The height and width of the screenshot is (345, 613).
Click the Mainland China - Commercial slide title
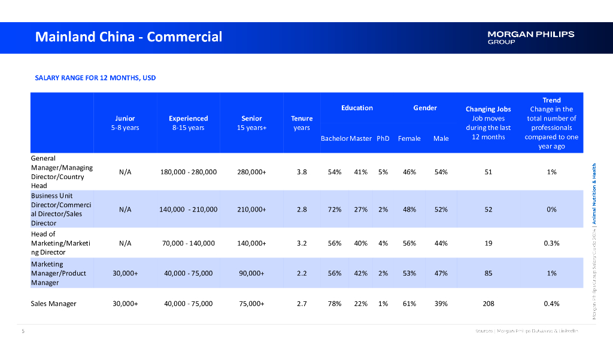coord(129,37)
